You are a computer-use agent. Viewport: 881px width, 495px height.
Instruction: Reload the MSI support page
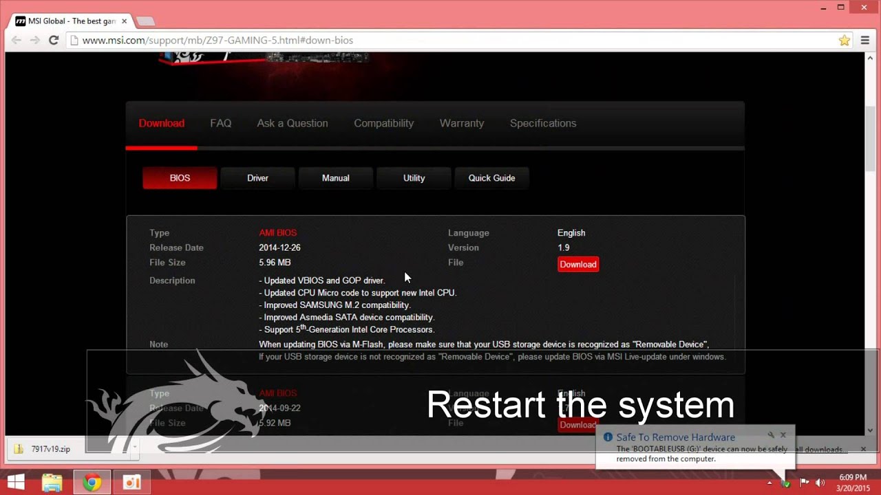(x=53, y=41)
